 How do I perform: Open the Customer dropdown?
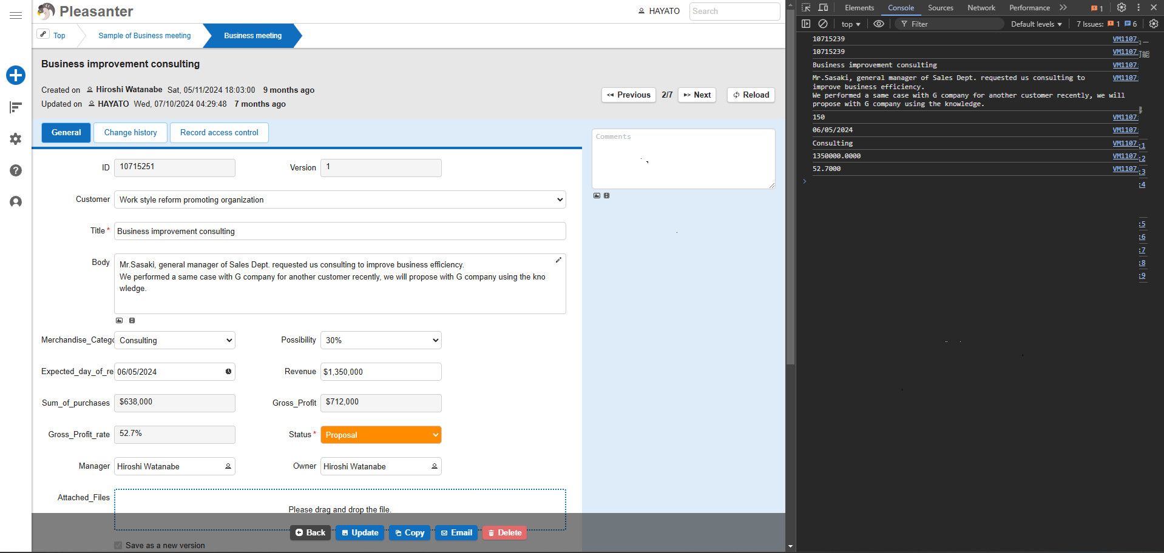[340, 199]
